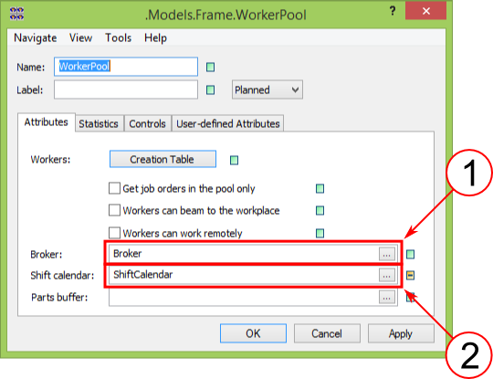Tick 'Workers can work remotely' checkbox

click(114, 233)
